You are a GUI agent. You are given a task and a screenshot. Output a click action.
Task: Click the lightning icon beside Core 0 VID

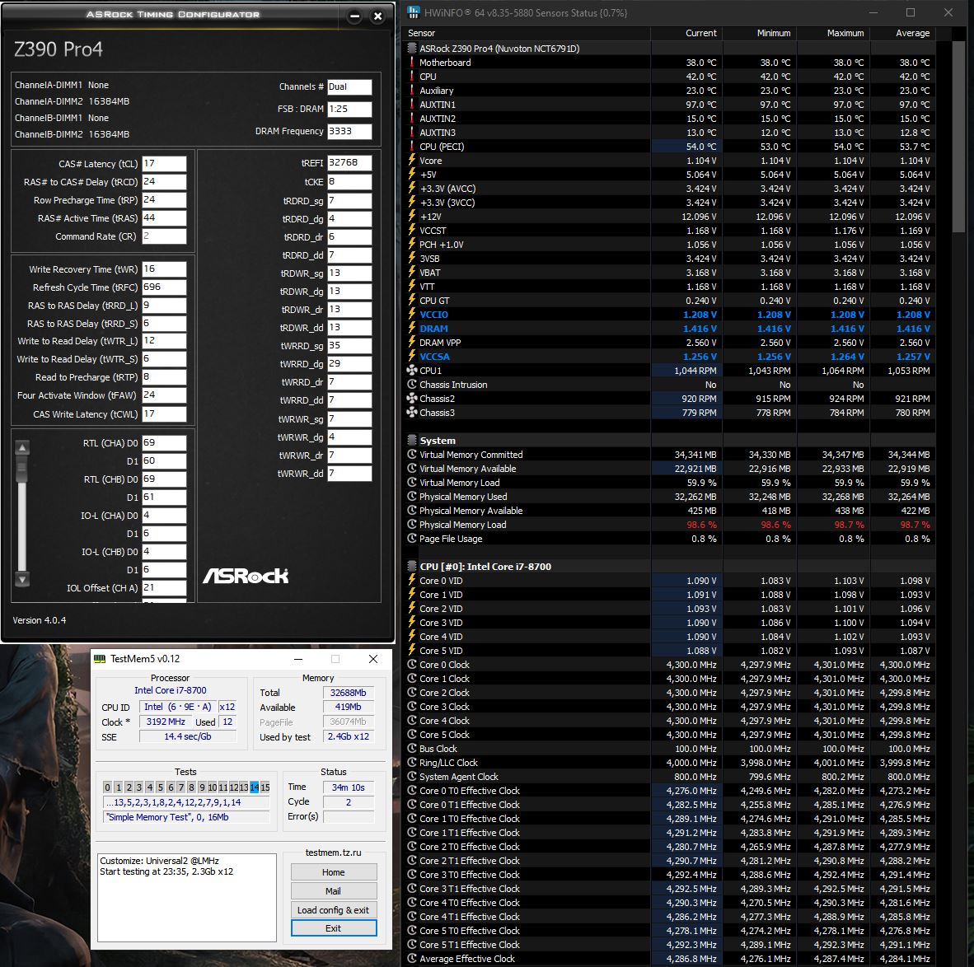click(x=411, y=580)
